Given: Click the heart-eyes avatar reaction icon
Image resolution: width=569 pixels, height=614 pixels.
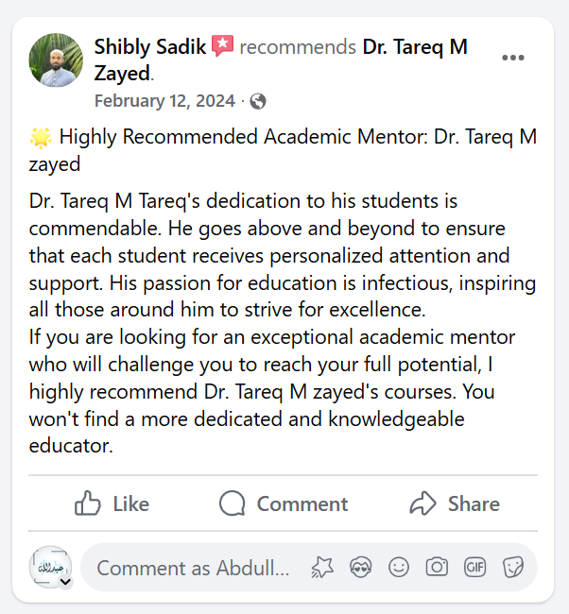Looking at the screenshot, I should [x=359, y=567].
